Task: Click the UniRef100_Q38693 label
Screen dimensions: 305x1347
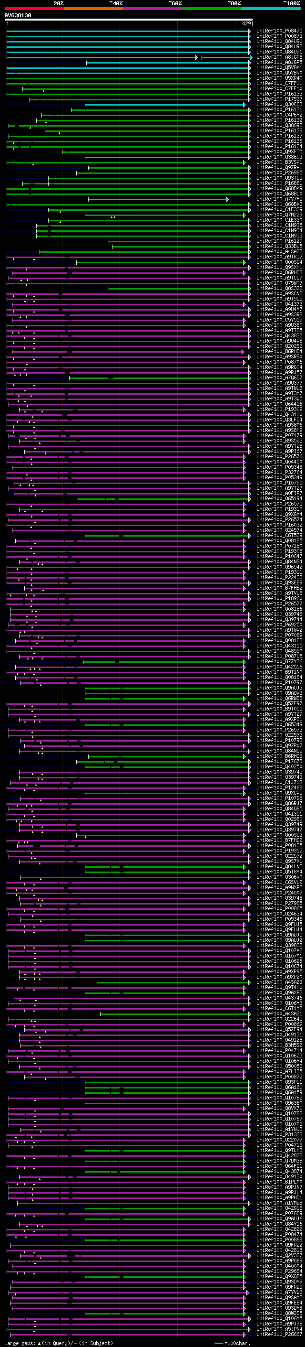Action: point(279,157)
